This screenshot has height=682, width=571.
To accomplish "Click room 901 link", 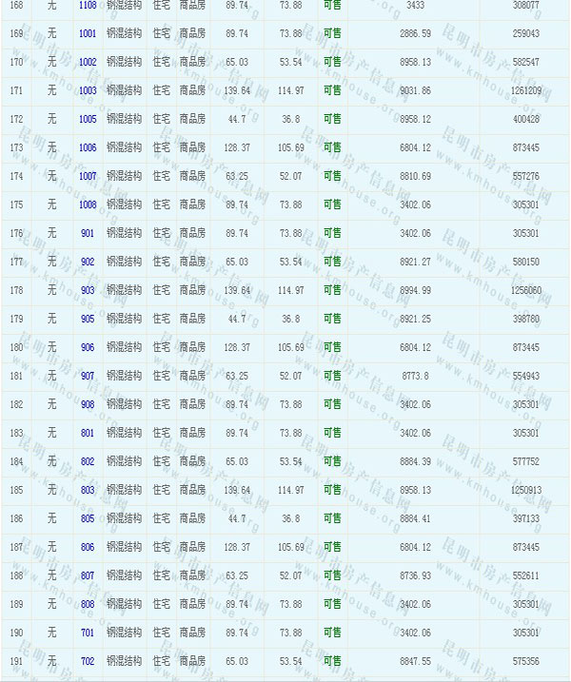I will point(88,234).
